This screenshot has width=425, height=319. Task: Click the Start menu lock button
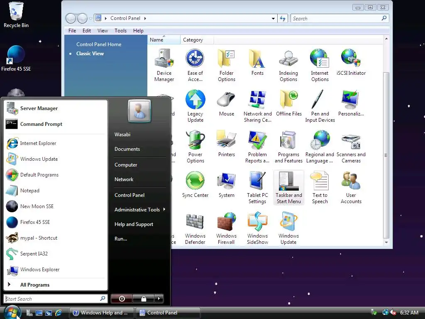tap(144, 299)
